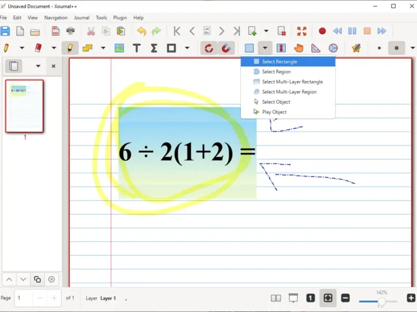Redo the last undone action
Screen dimensions: 417x312
tap(156, 31)
